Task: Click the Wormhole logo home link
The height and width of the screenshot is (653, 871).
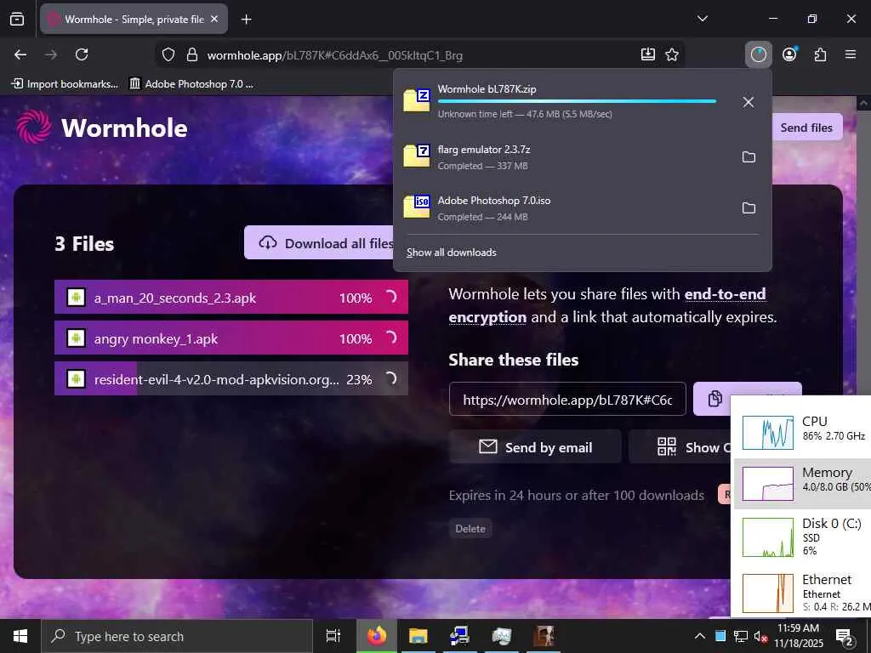Action: pyautogui.click(x=102, y=128)
